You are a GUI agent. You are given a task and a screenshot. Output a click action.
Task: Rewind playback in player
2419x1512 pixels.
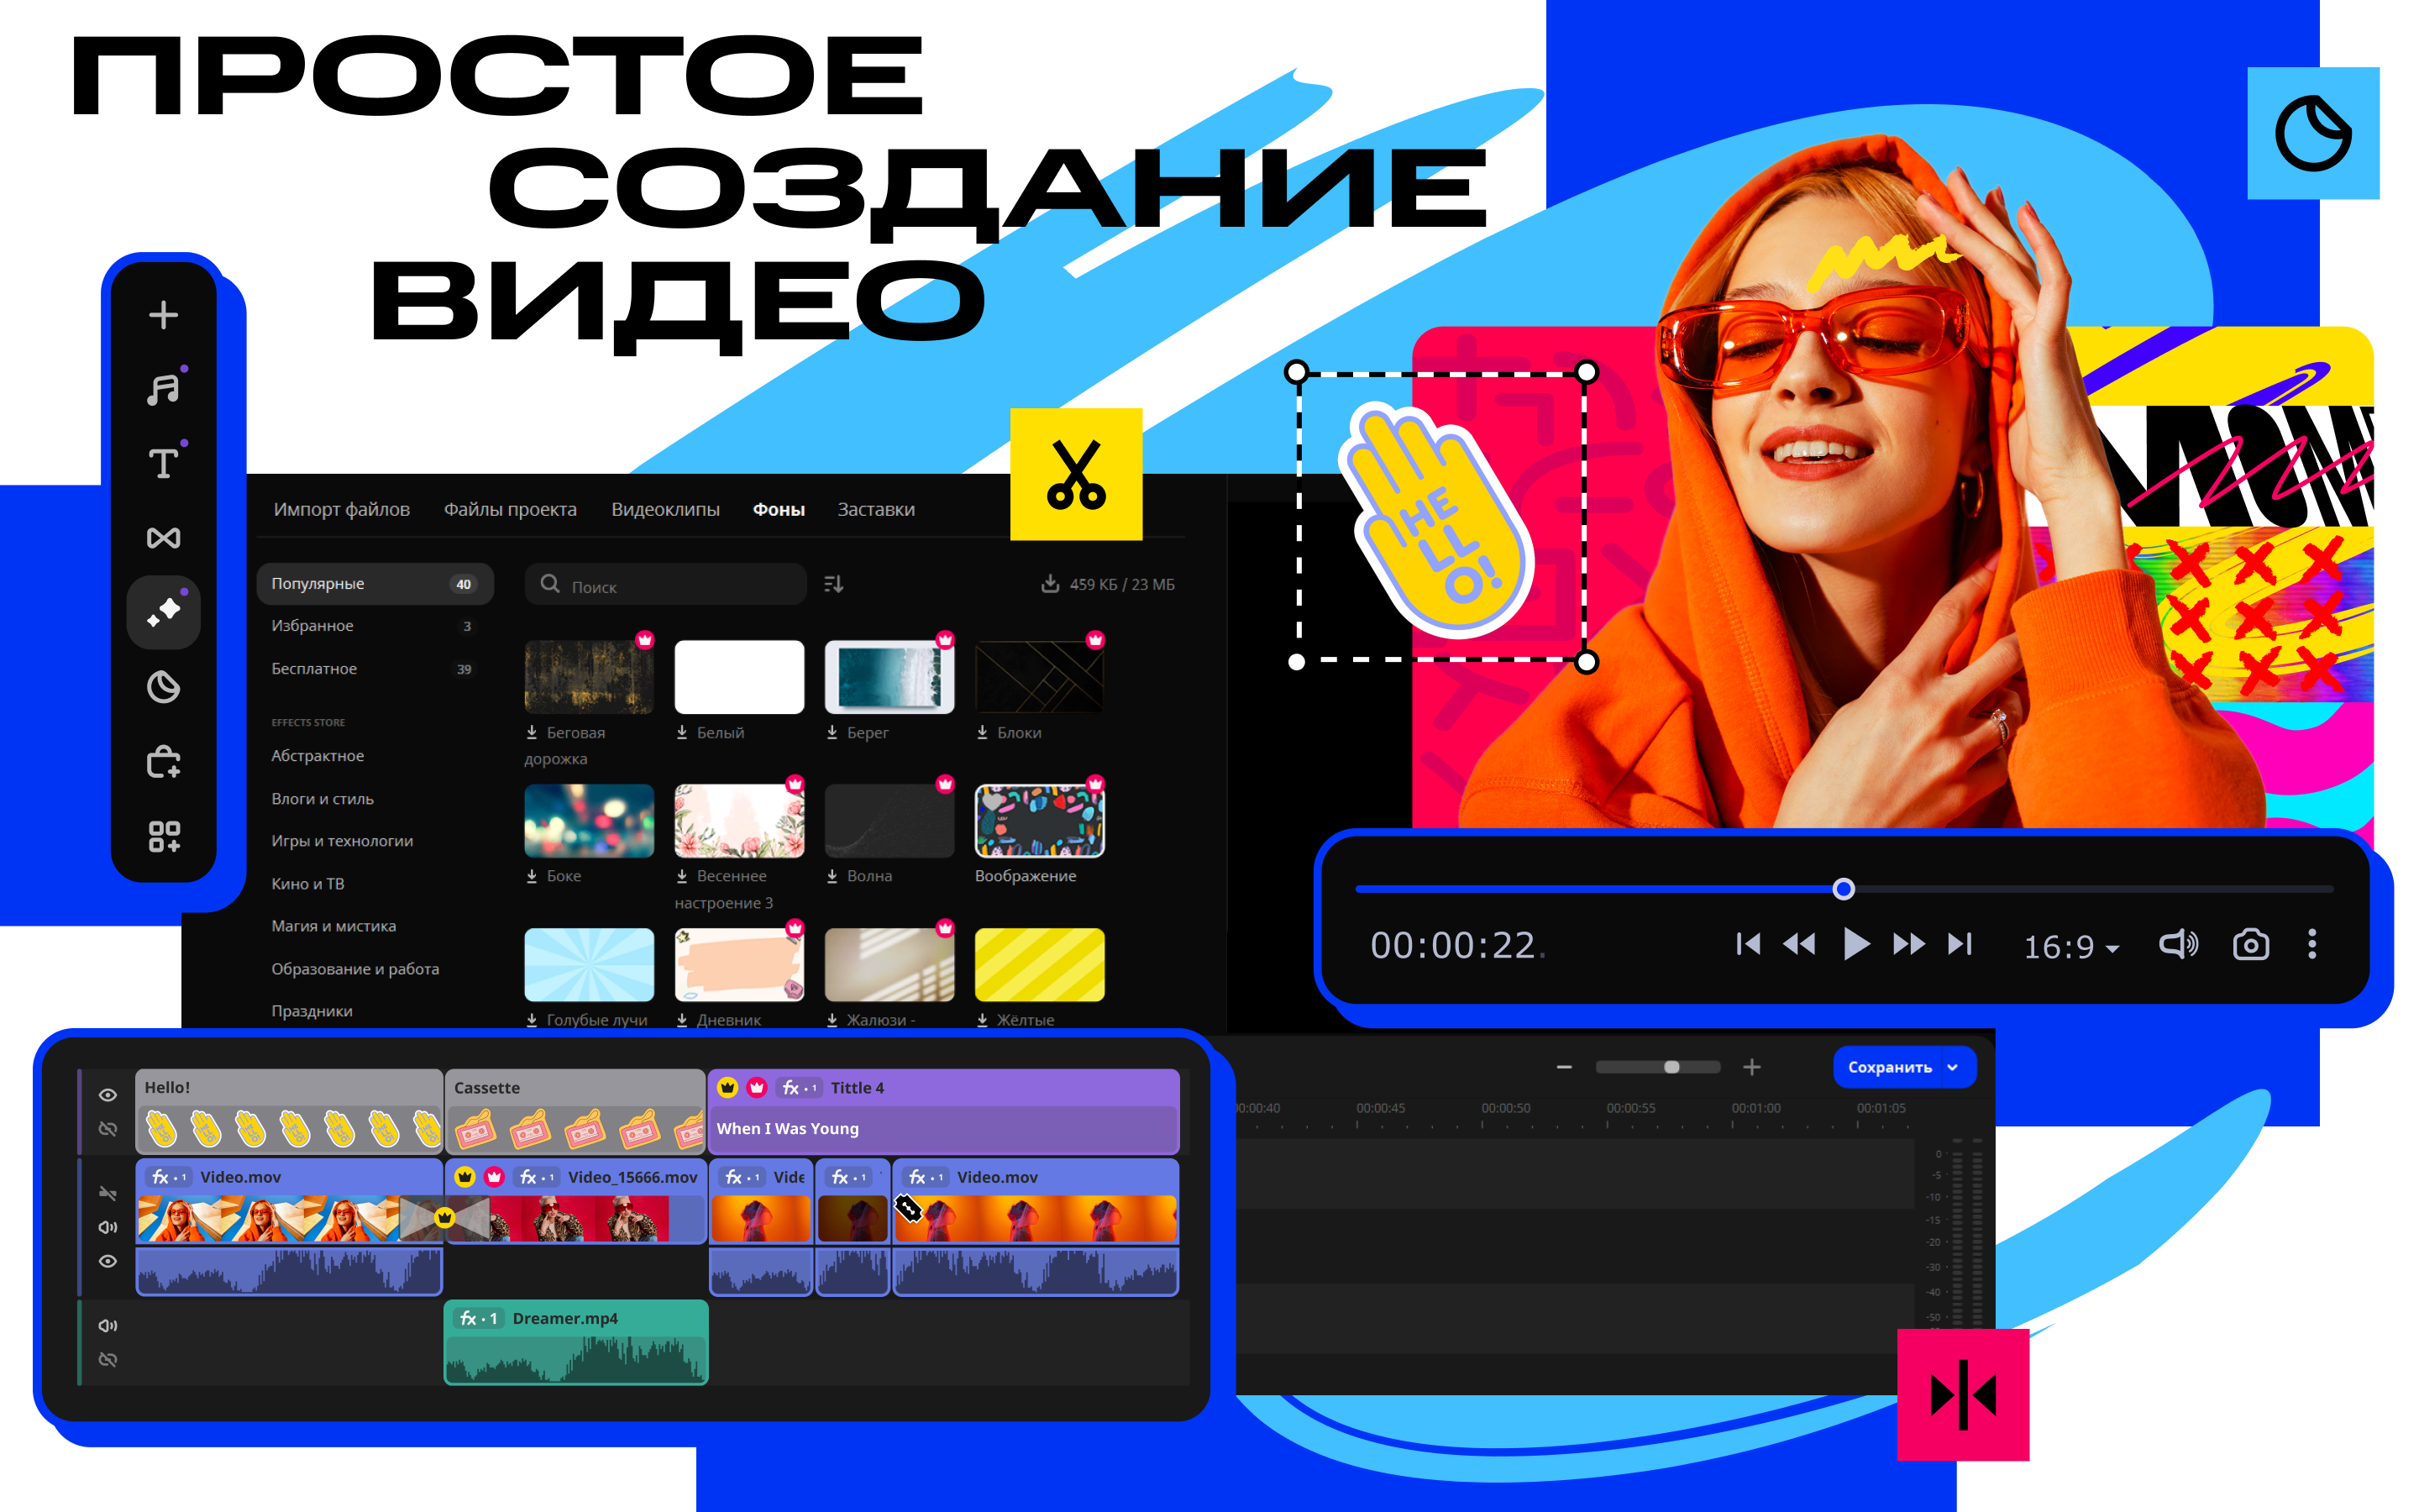pos(1799,944)
